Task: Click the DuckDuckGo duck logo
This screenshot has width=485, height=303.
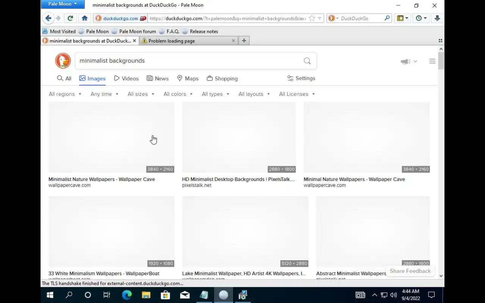Action: tap(63, 61)
